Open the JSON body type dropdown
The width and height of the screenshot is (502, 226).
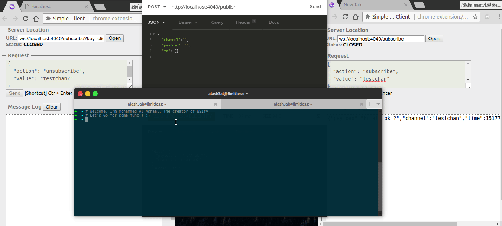156,22
